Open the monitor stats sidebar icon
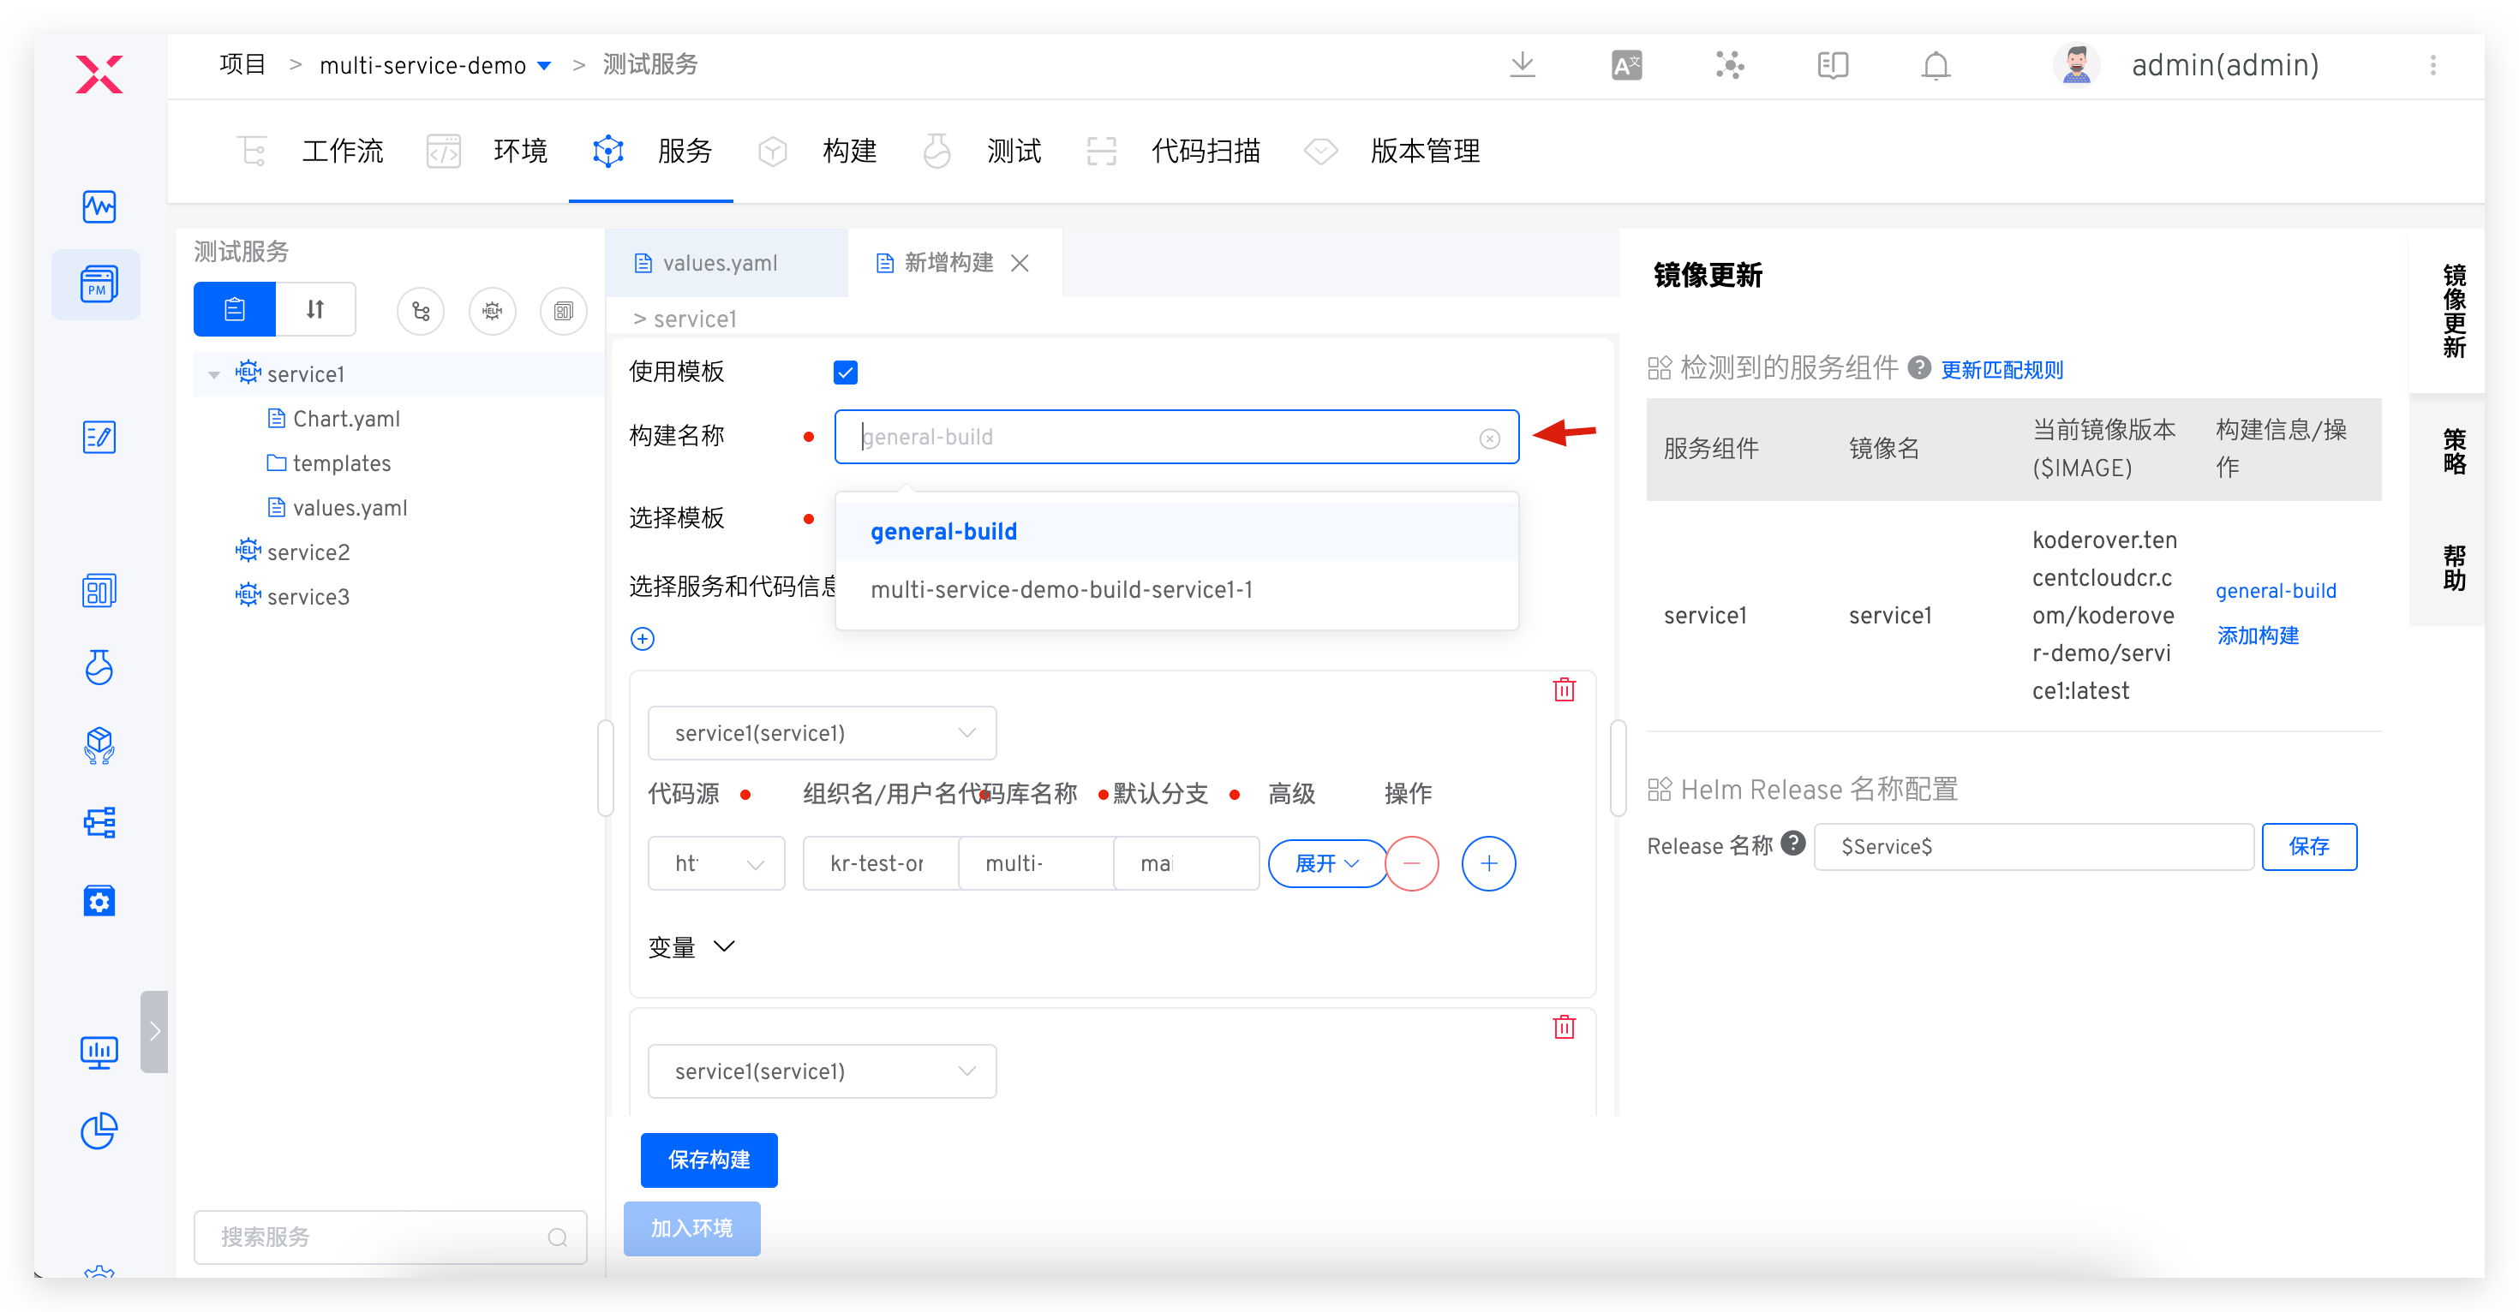 (x=99, y=1053)
